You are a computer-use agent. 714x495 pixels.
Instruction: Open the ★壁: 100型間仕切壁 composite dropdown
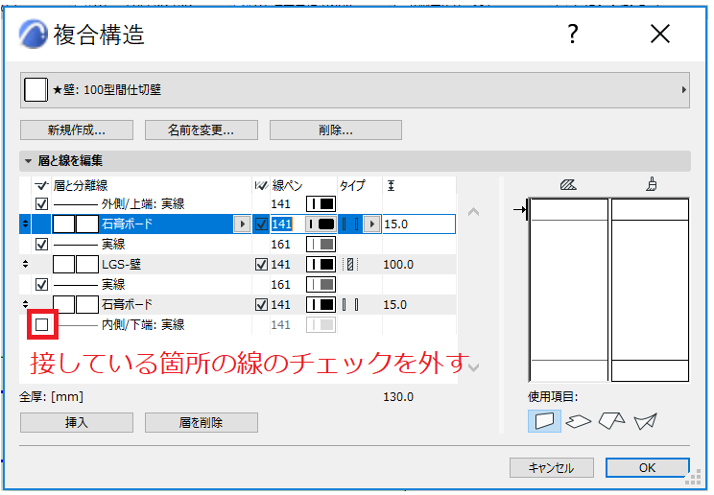point(355,90)
